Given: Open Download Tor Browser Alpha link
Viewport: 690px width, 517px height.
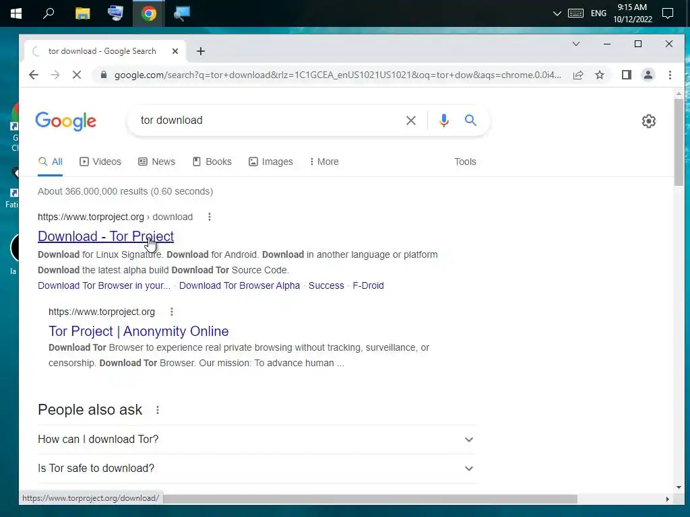Looking at the screenshot, I should click(239, 285).
